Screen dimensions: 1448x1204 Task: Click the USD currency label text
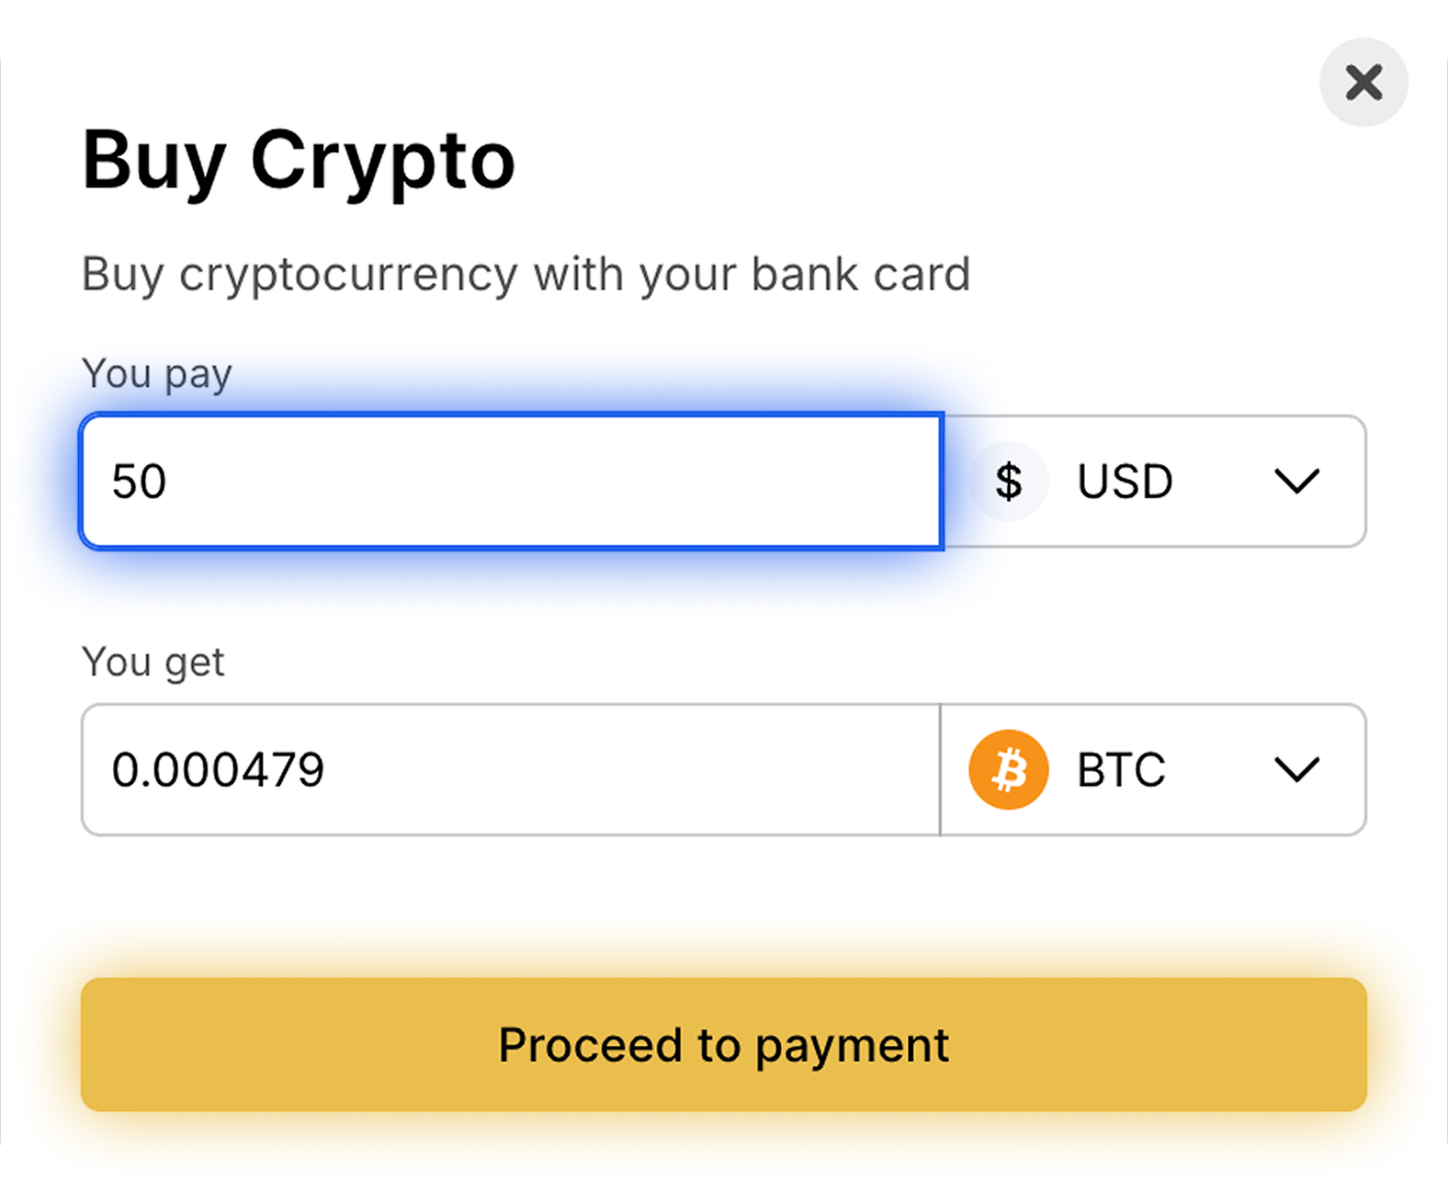coord(1124,481)
